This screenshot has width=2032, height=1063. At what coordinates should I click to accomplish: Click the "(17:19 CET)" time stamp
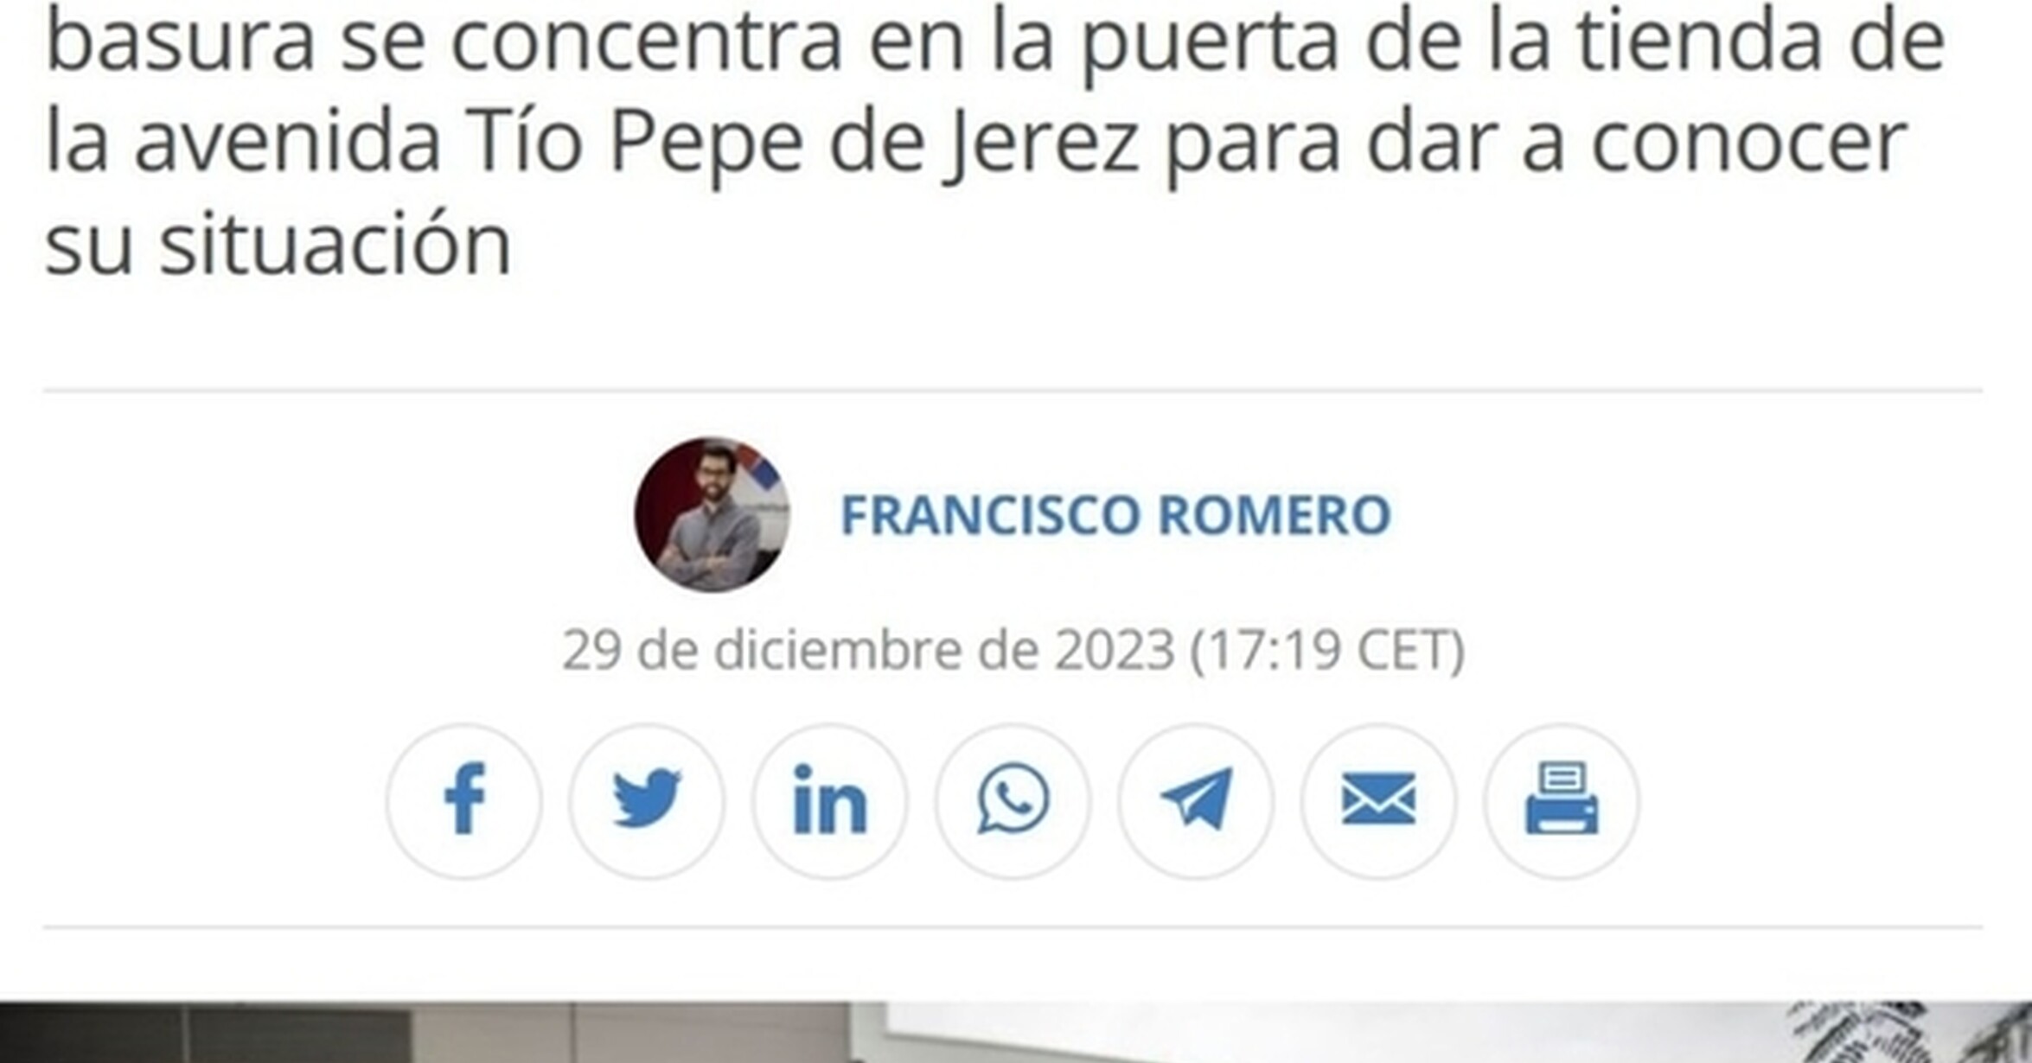click(x=1327, y=650)
